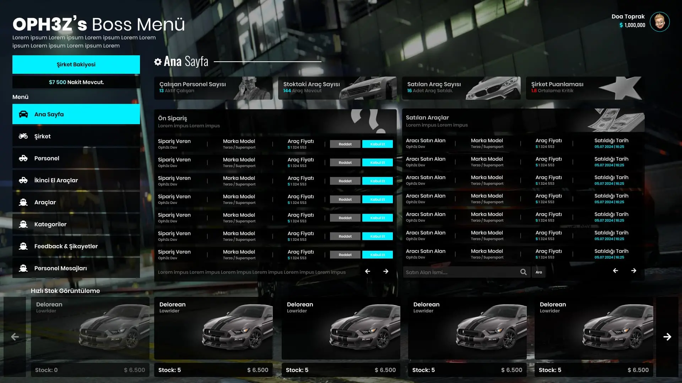This screenshot has width=682, height=383.
Task: Click the Ara button next to search
Action: pos(538,272)
